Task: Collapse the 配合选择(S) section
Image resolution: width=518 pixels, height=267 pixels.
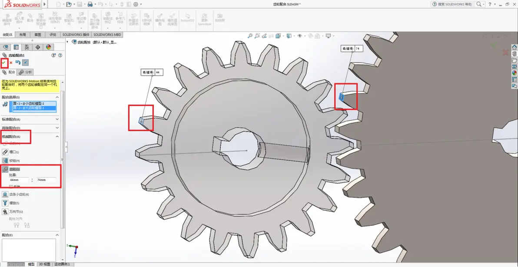Action: 57,97
